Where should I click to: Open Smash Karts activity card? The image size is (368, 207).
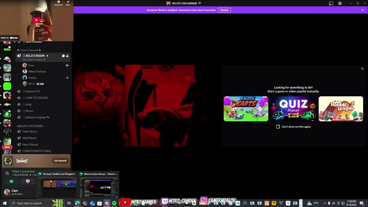246,109
